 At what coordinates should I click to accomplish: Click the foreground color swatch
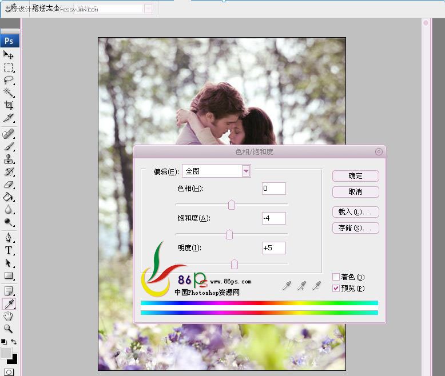[x=6, y=353]
